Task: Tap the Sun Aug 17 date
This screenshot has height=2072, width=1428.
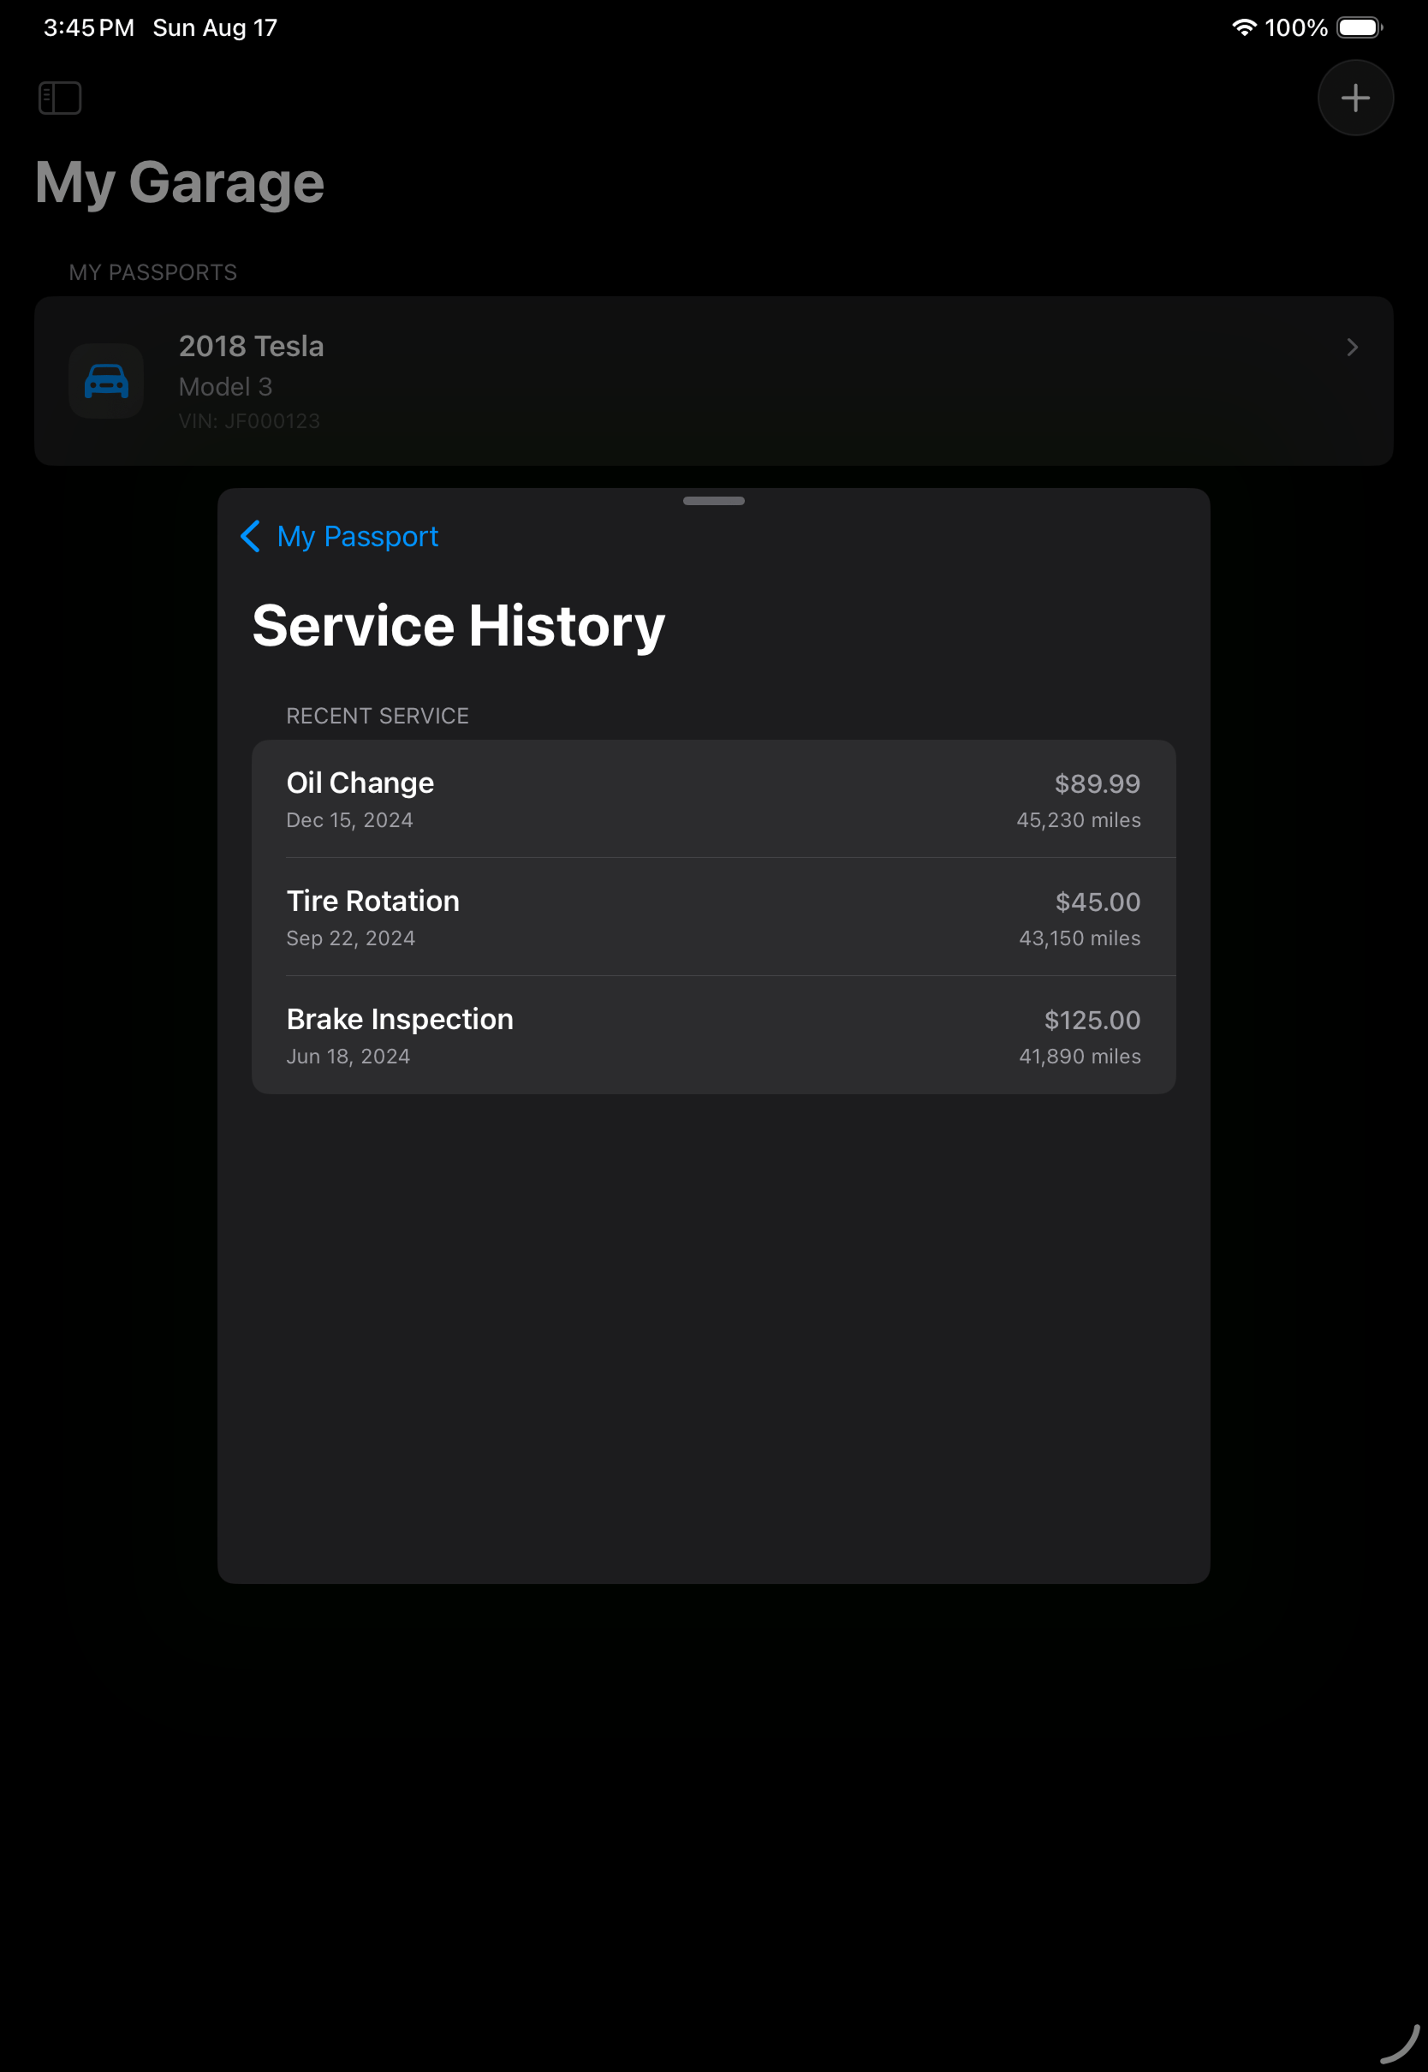Action: [x=215, y=27]
